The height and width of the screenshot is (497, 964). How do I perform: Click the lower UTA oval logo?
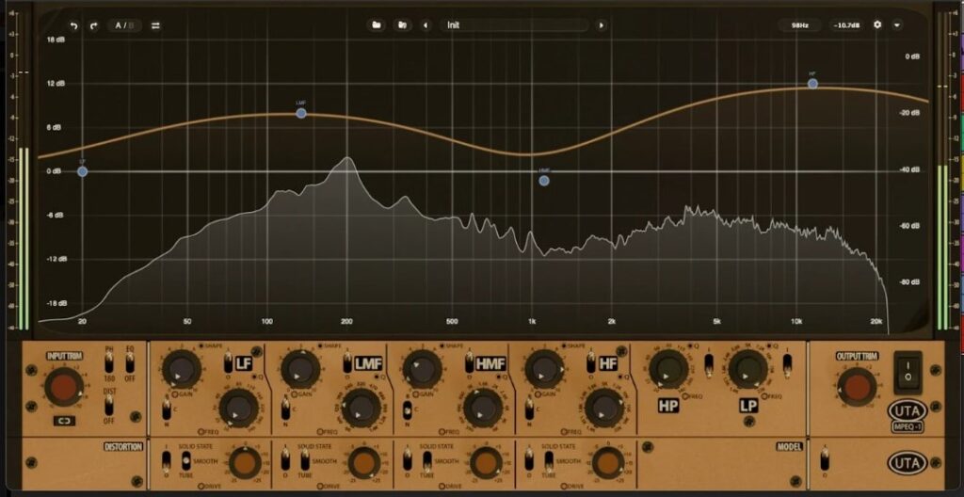coord(907,463)
